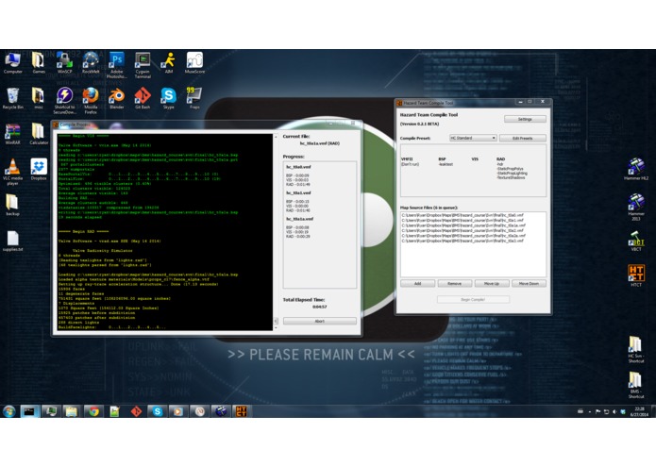Open HTCT taskbar button
The image size is (656, 466).
[x=242, y=411]
